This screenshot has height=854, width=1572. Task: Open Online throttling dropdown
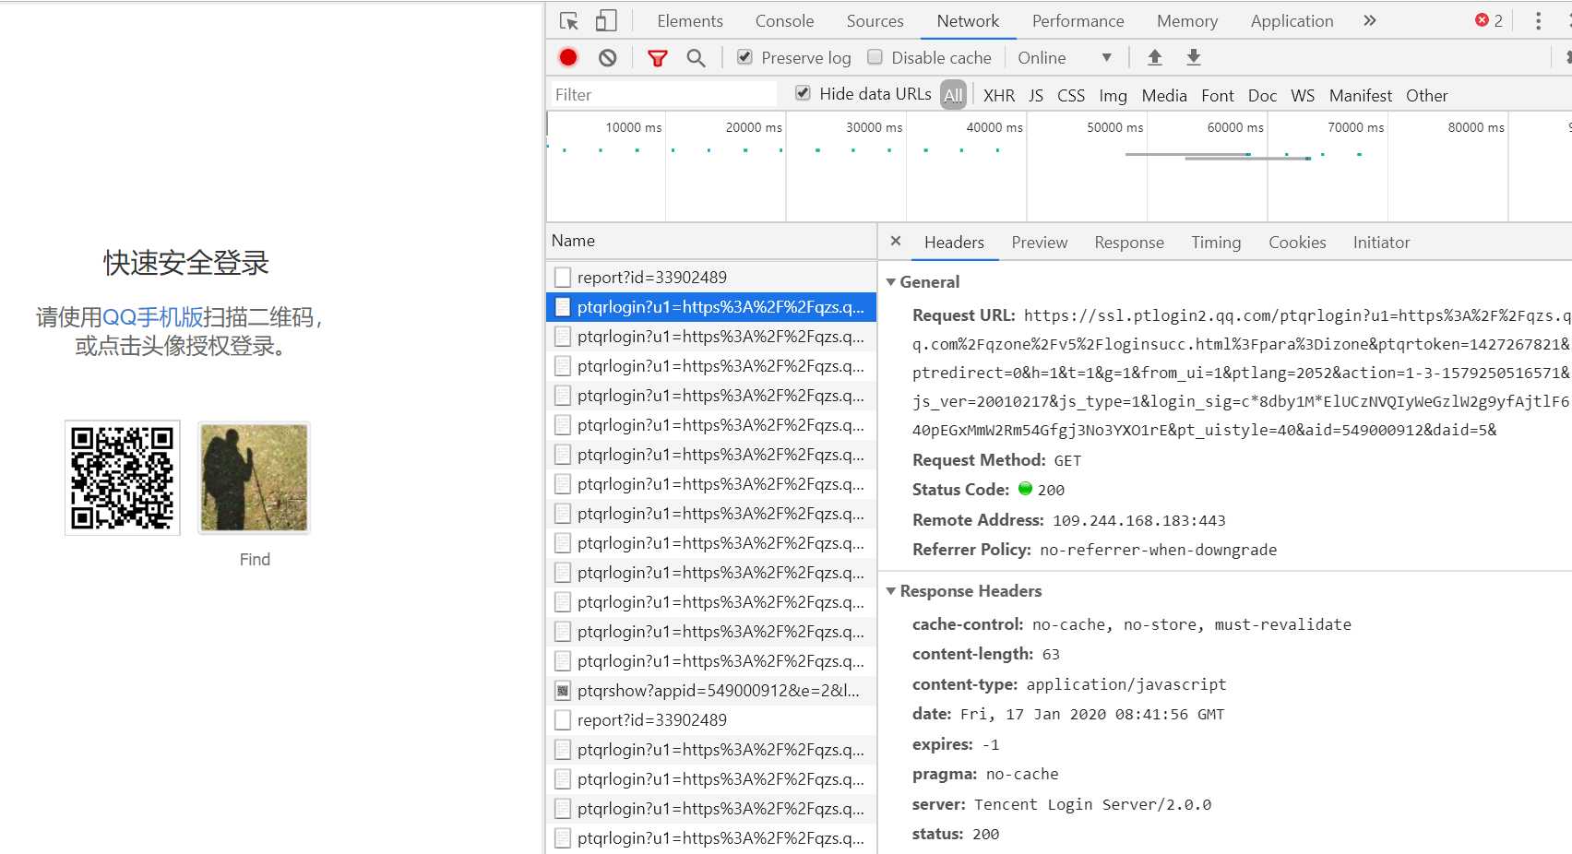tap(1065, 57)
